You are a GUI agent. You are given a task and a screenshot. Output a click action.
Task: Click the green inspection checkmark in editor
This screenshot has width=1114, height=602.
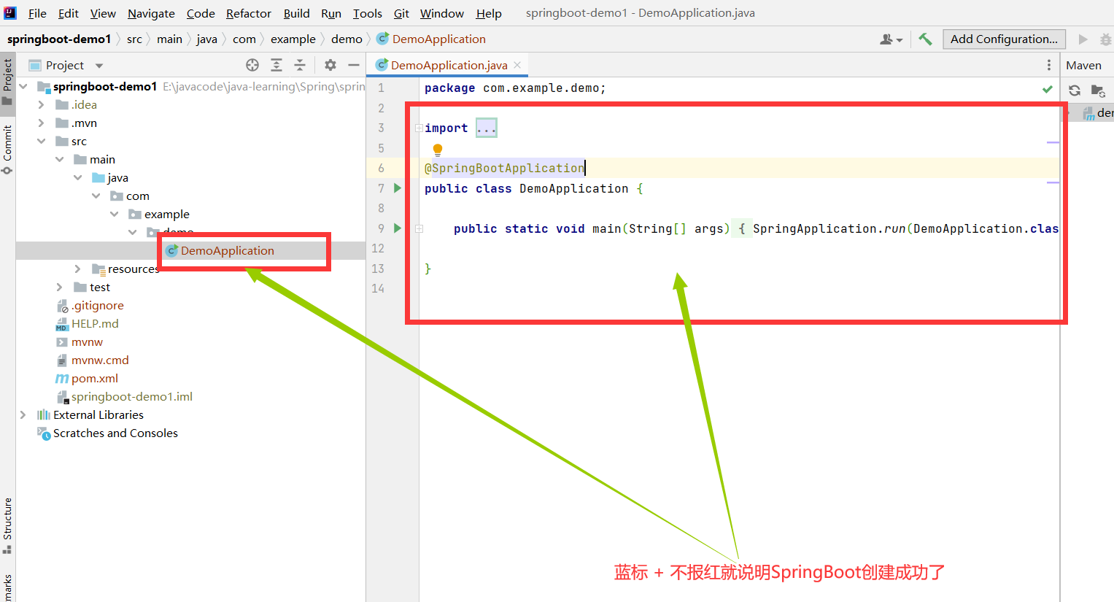[1048, 89]
